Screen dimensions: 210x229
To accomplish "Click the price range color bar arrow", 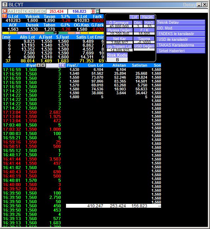I will pos(56,33).
